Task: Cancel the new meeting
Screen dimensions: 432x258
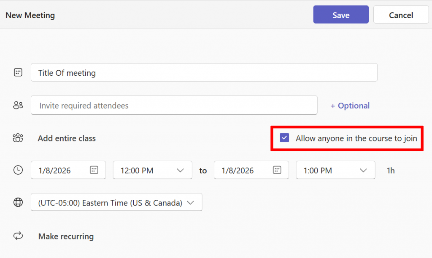Action: 401,15
